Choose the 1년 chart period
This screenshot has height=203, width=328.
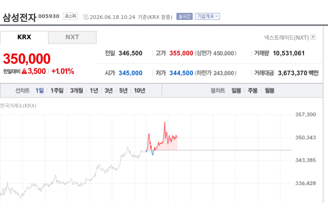94,90
